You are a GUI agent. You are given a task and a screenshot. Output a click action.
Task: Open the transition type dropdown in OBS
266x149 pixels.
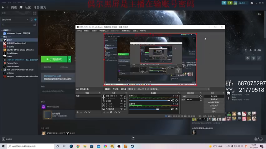coord(190,96)
